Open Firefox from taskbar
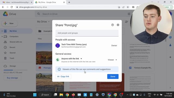The image size is (174, 98). coord(73,95)
